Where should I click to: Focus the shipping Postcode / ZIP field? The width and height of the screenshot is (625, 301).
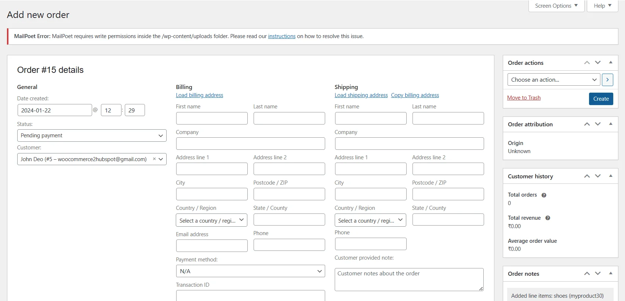point(448,194)
